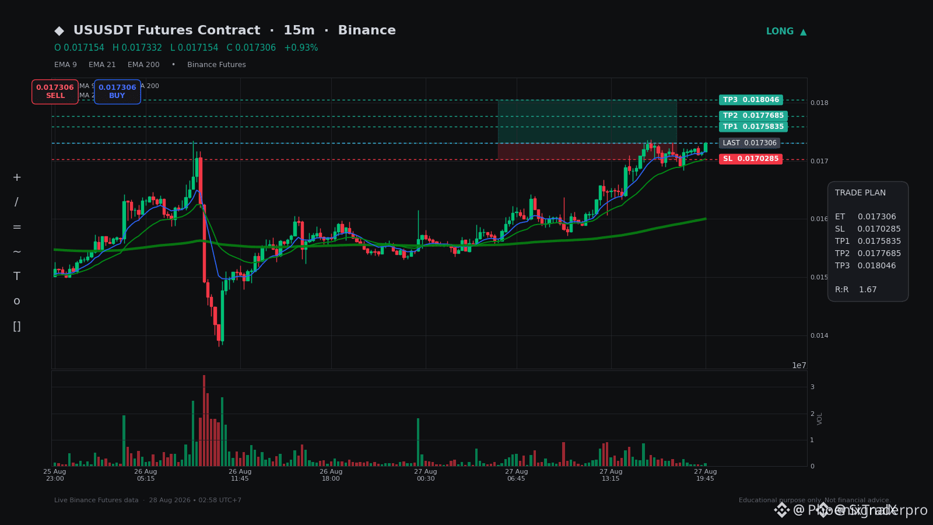Click the 0.015 price axis label

819,278
